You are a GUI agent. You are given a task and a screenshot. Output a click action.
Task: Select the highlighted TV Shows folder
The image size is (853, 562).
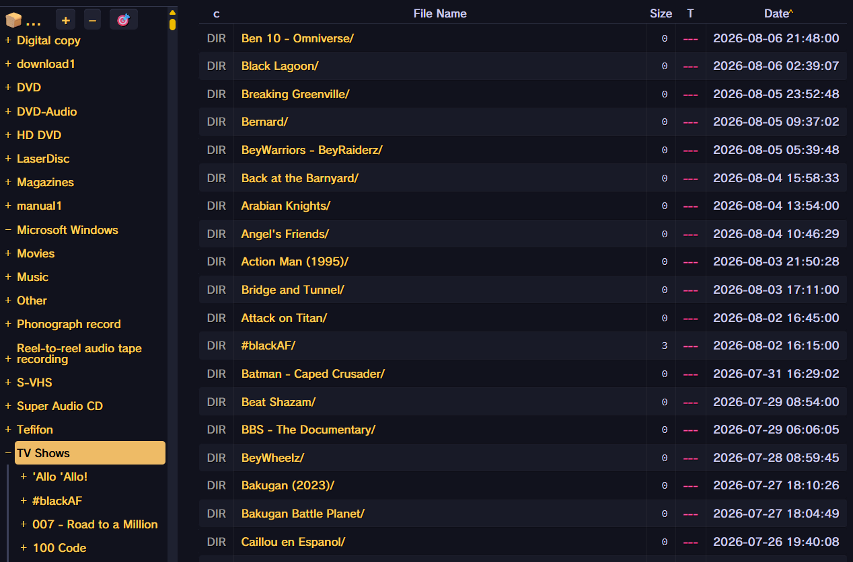[x=90, y=453]
